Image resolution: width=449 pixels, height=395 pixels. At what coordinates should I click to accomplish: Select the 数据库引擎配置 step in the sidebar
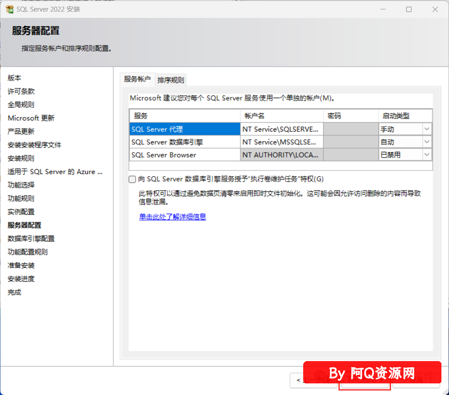31,239
